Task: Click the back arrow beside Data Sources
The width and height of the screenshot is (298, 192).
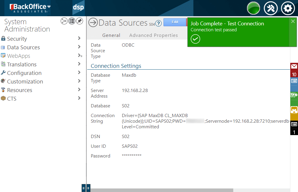Action: click(x=93, y=23)
